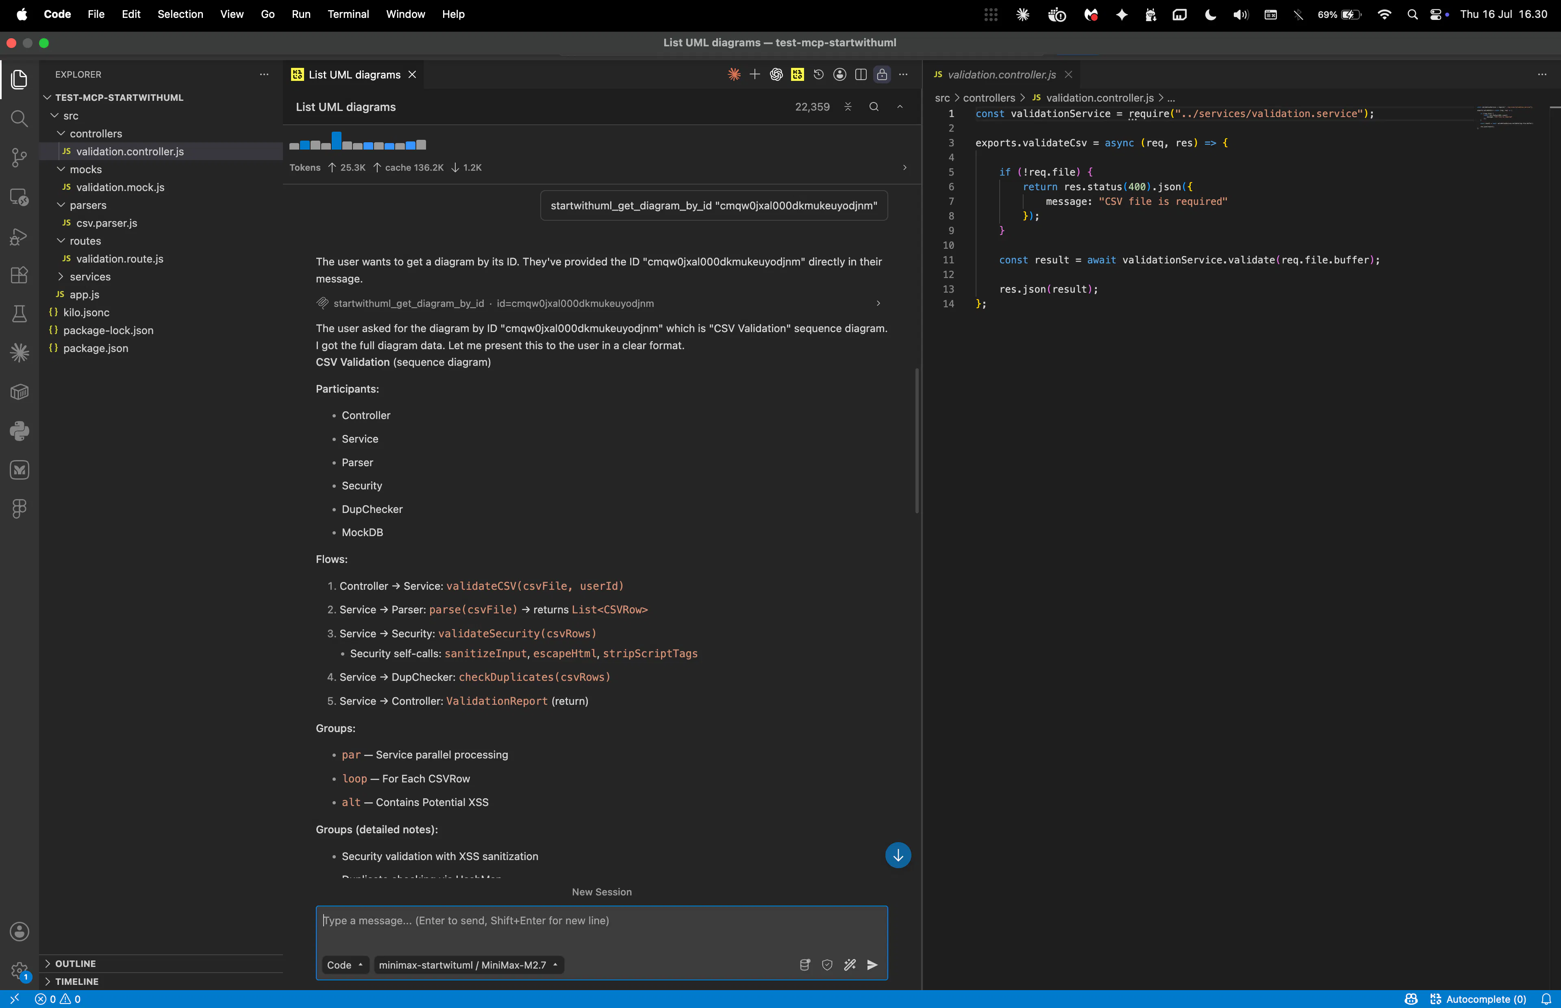Jump to latest message with down-arrow button
The width and height of the screenshot is (1561, 1008).
pos(898,856)
